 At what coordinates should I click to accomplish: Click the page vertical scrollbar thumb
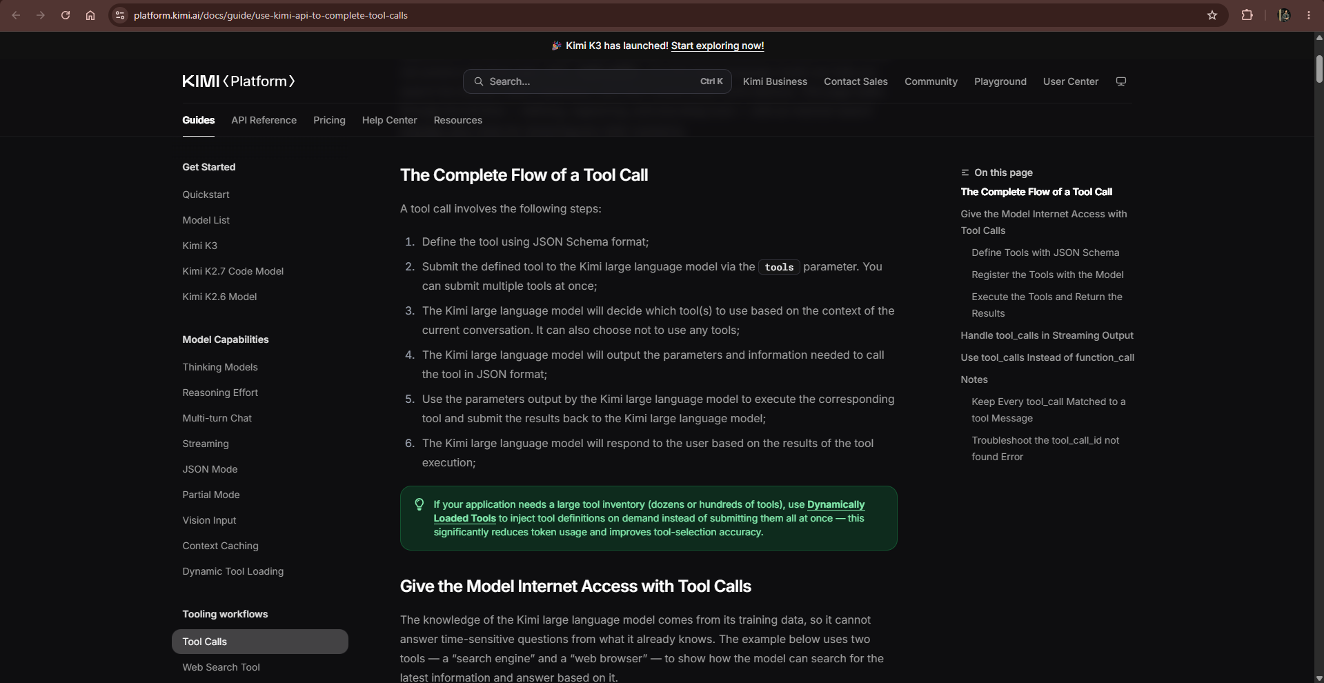[x=1318, y=69]
